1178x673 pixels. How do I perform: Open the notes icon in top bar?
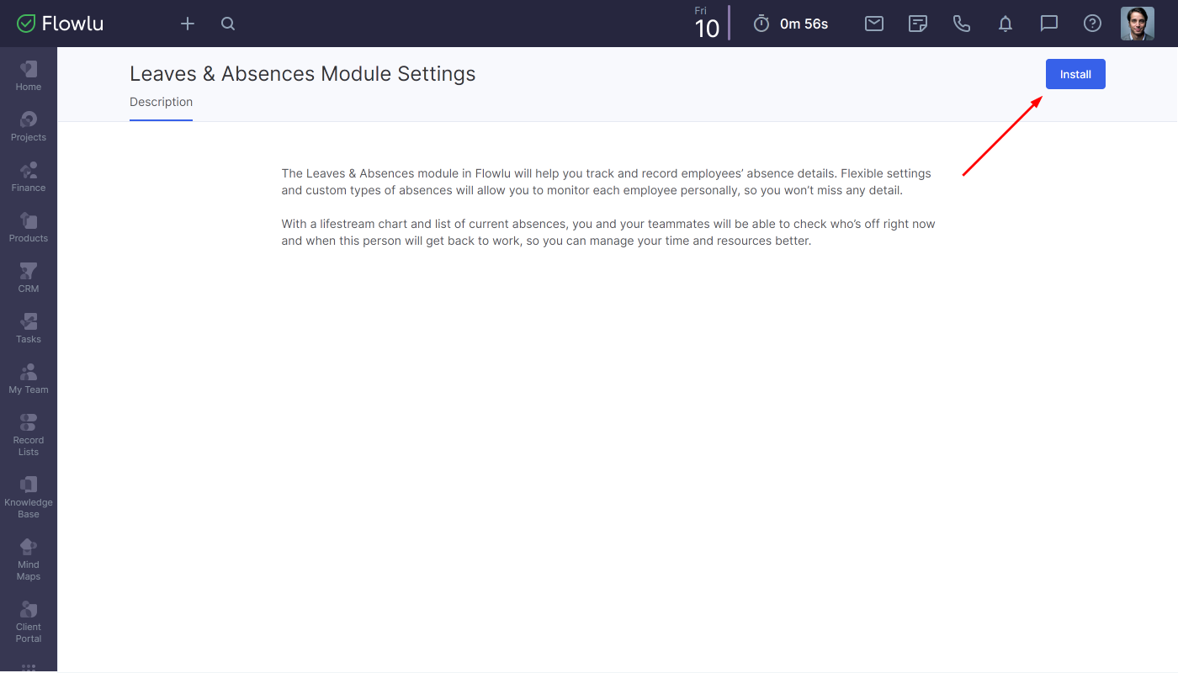[x=918, y=24]
